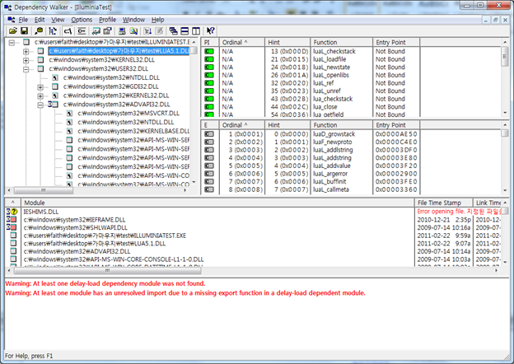
Task: Click export icon beside luaD_growstack
Action: click(x=209, y=134)
